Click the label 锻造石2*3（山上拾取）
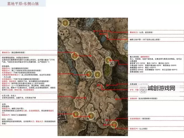 click(x=139, y=129)
